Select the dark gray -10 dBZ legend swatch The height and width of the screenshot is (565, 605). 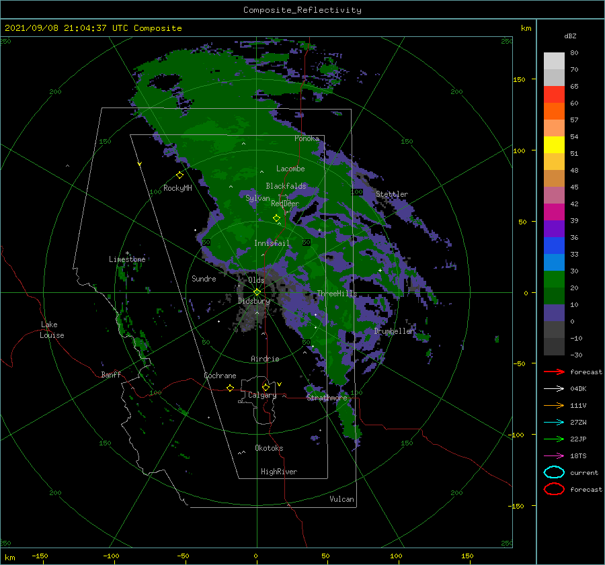point(554,346)
